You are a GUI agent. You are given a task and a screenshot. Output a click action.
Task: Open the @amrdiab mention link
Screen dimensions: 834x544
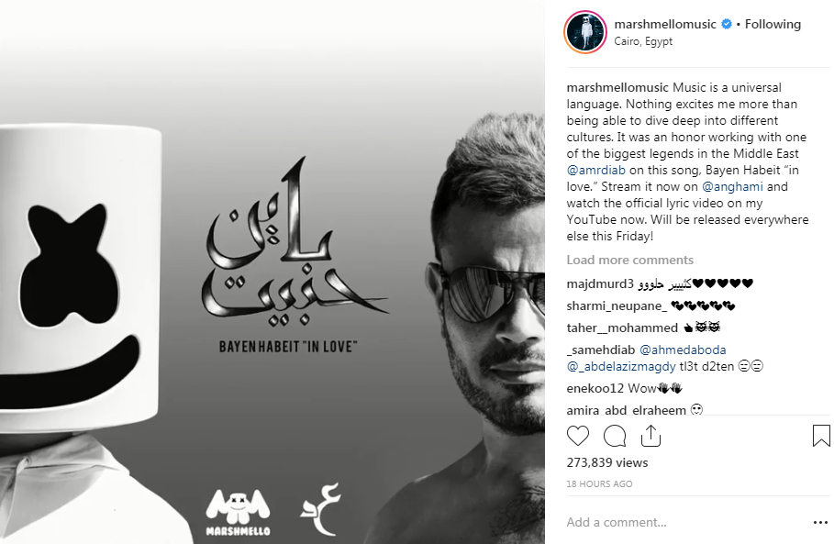(x=595, y=170)
